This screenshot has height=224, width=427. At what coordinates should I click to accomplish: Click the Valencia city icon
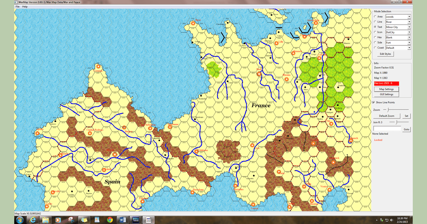pyautogui.click(x=142, y=201)
